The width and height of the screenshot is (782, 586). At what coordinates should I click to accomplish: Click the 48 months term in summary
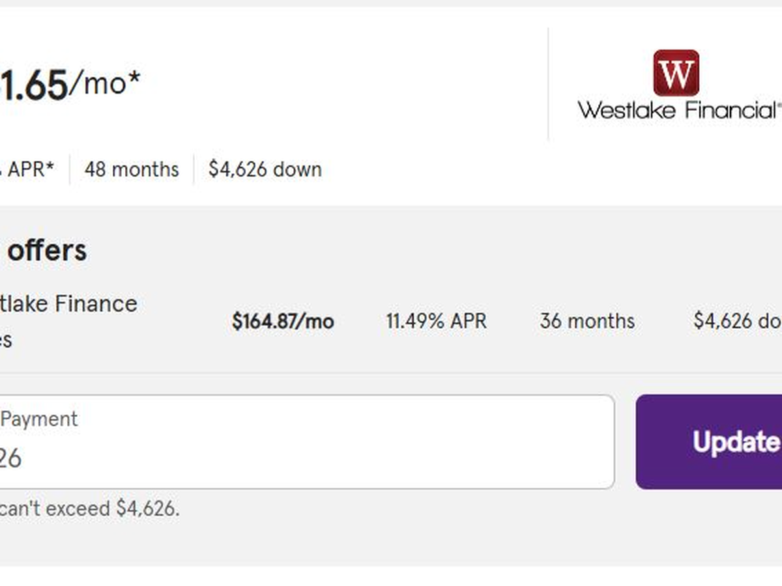pyautogui.click(x=131, y=169)
